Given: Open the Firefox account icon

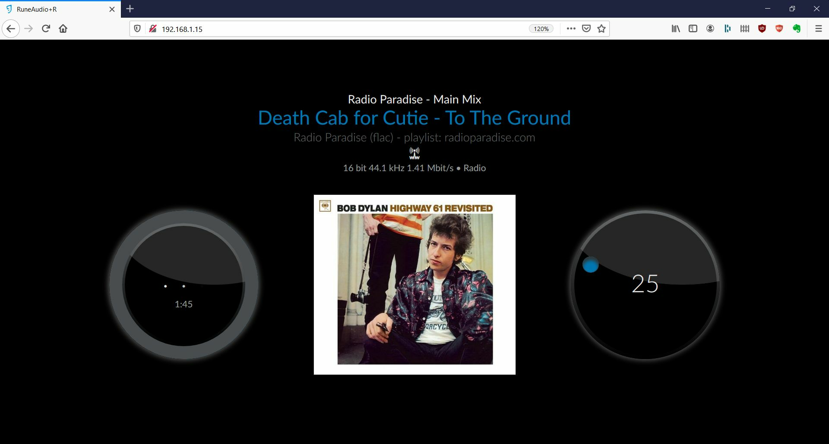Looking at the screenshot, I should point(710,29).
